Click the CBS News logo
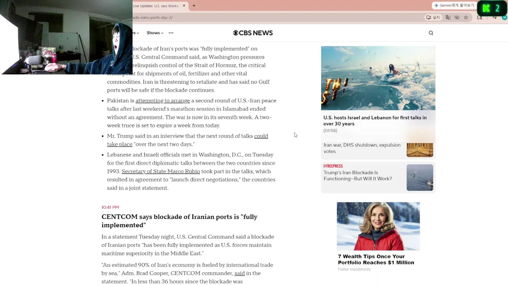 click(x=253, y=33)
